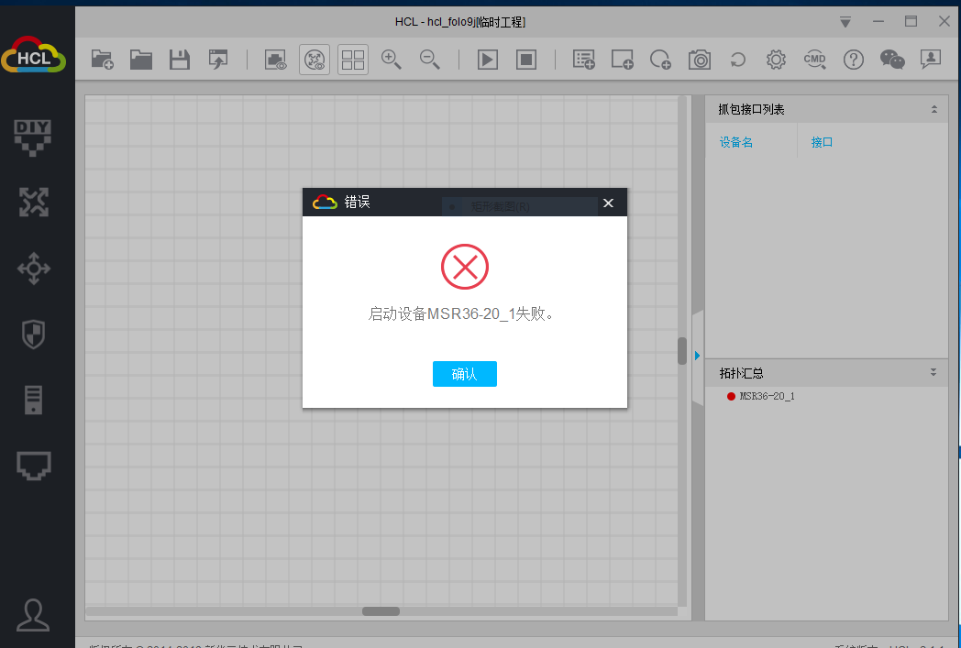Click the 确认 button in error dialog
Screen dimensions: 961x648
(x=465, y=374)
